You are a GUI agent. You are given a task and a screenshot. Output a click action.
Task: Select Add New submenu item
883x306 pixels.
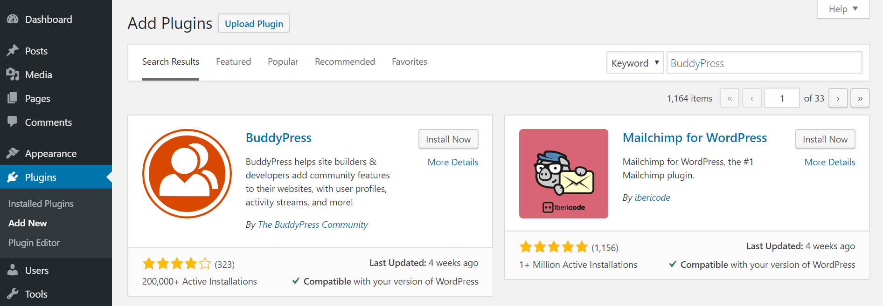tap(28, 223)
